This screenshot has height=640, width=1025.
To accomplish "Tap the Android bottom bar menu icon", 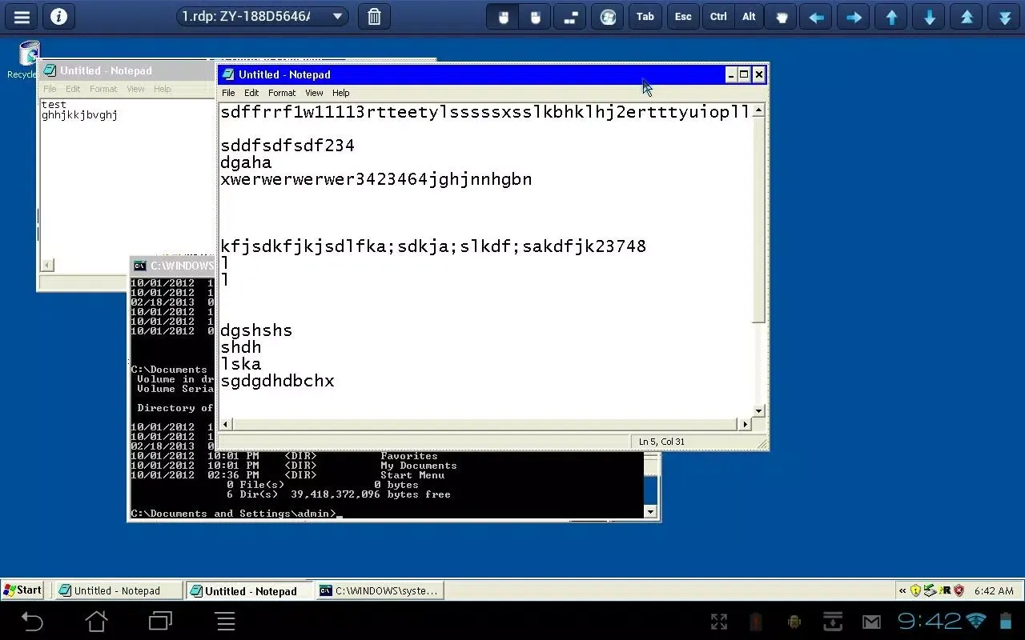I will pyautogui.click(x=226, y=621).
